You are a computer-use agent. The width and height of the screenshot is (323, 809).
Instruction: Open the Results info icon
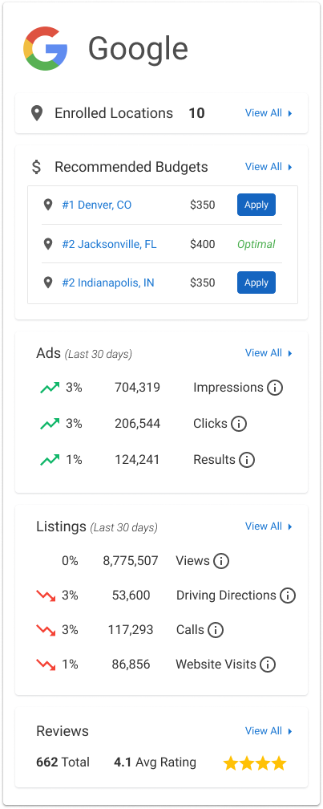point(247,460)
